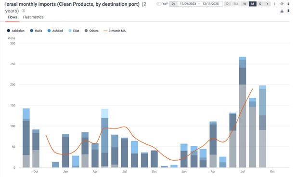Image resolution: width=297 pixels, height=177 pixels.
Task: Click the bookmark icon
Action: 288,11
